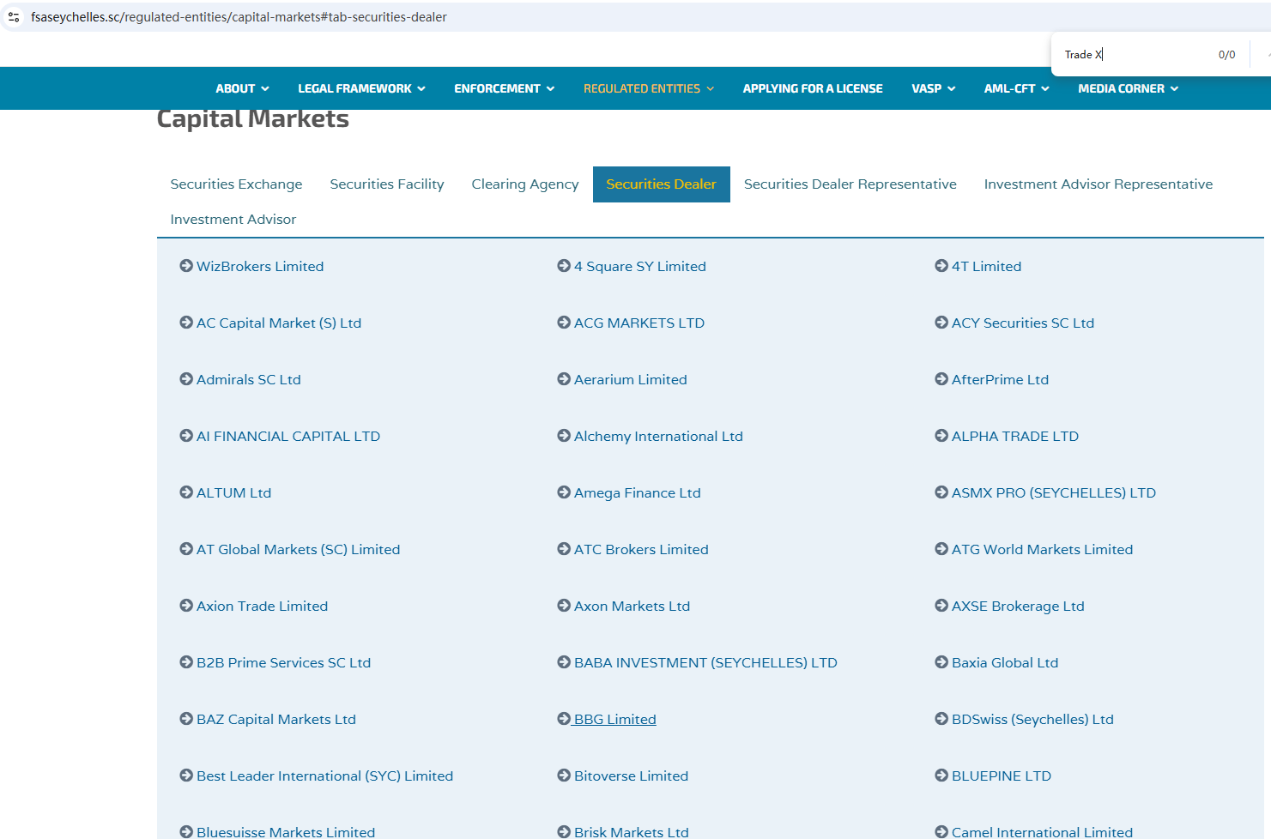
Task: Select the Investment Advisor tab
Action: 233,220
